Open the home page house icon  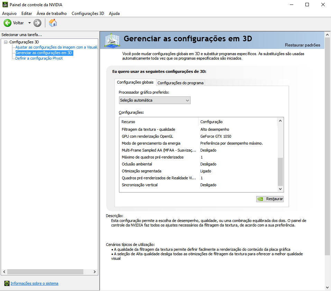(53, 23)
